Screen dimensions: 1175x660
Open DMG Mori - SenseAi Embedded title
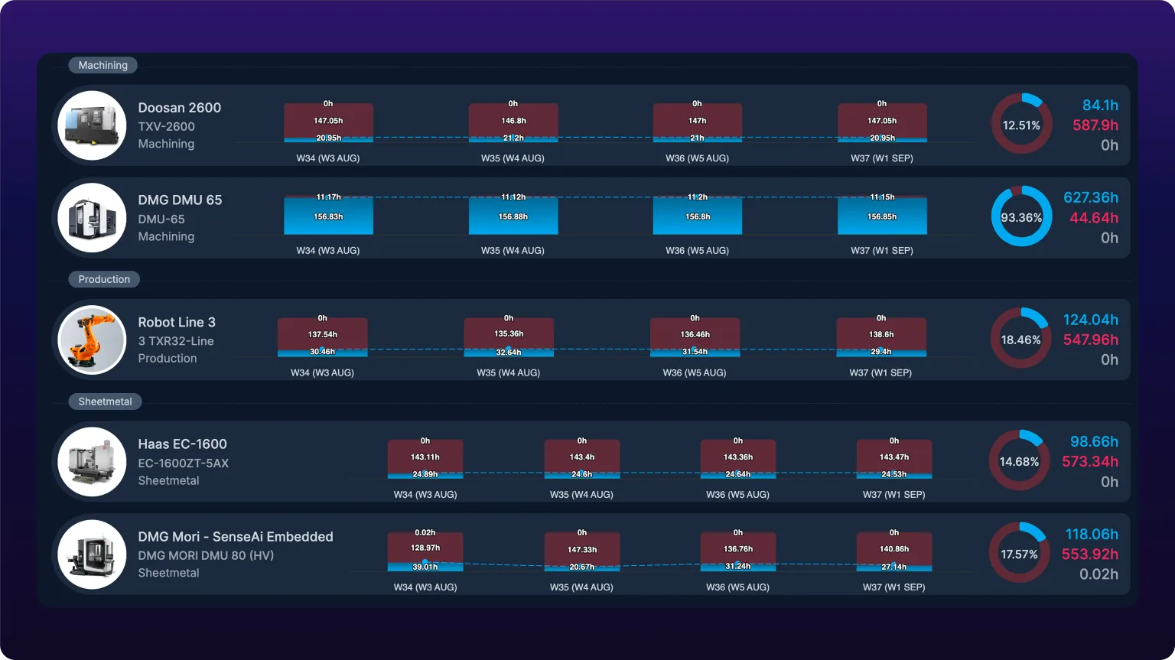point(236,536)
